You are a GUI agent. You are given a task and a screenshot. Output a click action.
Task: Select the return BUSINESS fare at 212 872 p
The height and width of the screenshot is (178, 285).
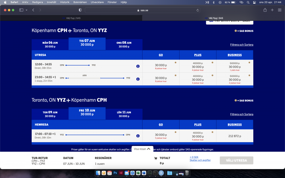click(235, 136)
